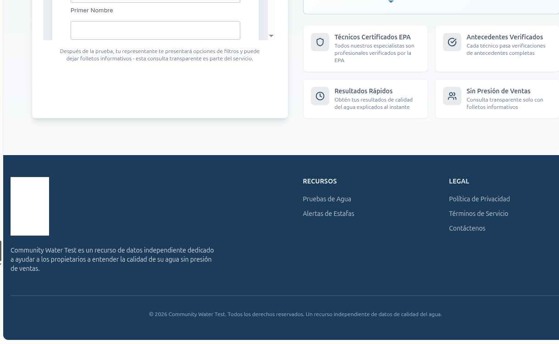Click the LEGAL footer section heading
Viewport: 559px width, 344px height.
[x=459, y=181]
